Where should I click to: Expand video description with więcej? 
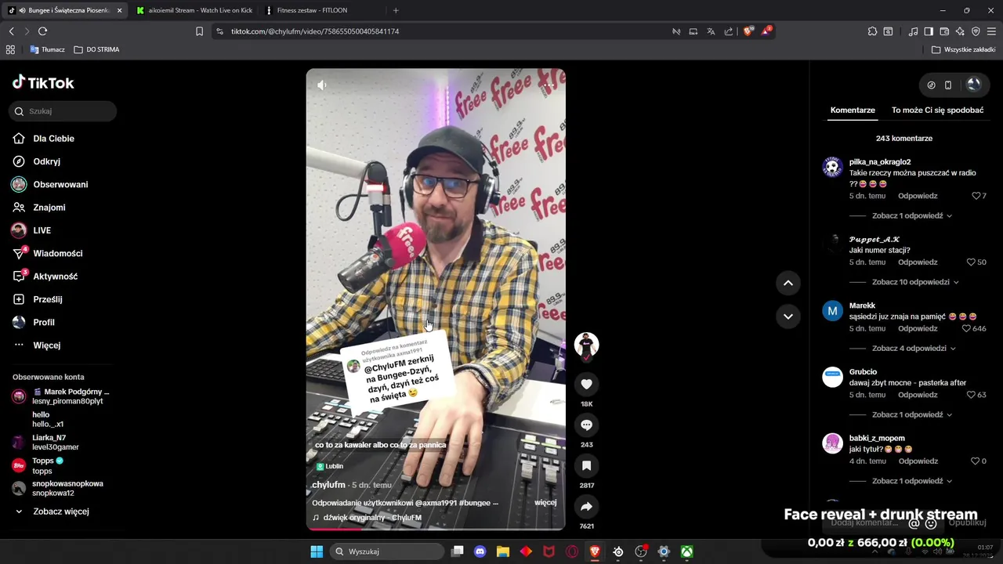coord(545,503)
